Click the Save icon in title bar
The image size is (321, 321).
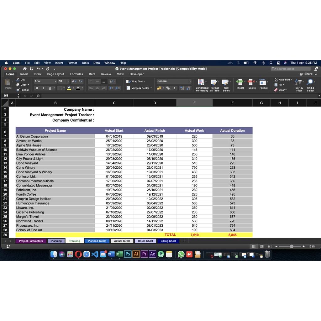point(32,69)
